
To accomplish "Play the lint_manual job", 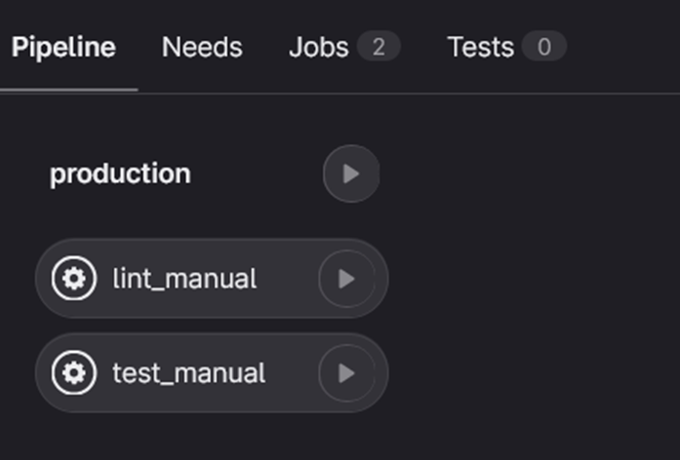I will [346, 280].
